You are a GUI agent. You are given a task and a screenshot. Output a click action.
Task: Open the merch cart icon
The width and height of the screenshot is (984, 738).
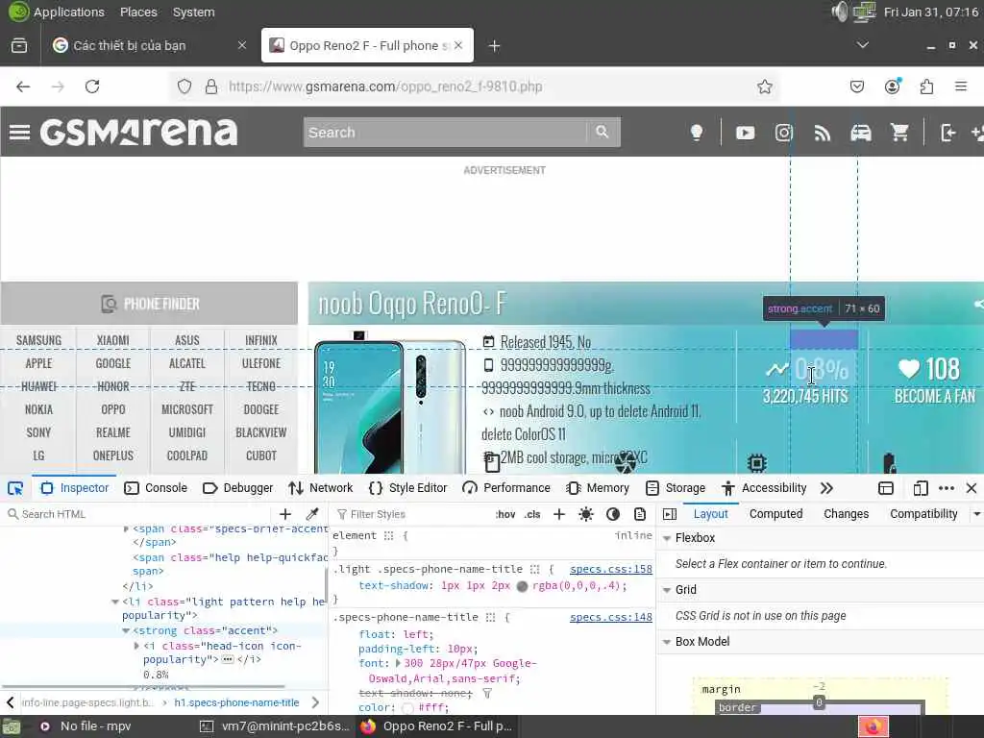899,133
